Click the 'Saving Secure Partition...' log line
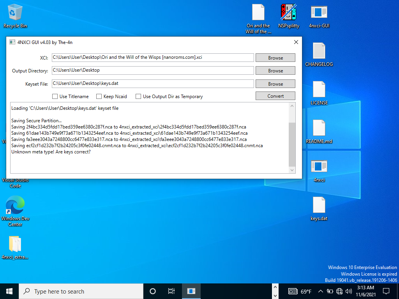Viewport: 399px width, 299px height. 36,121
